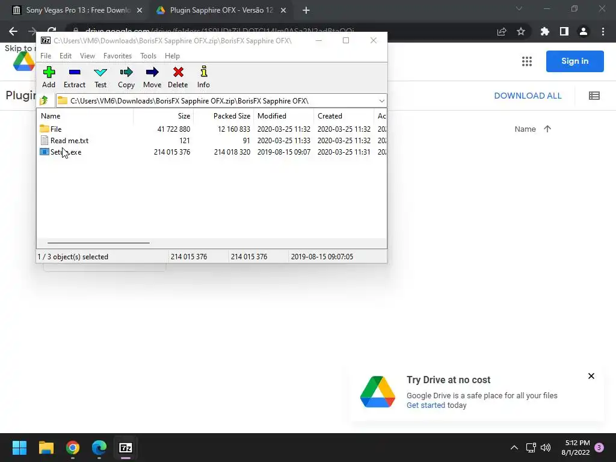The height and width of the screenshot is (462, 616).
Task: Click the red Delete toolbar icon
Action: (x=178, y=78)
